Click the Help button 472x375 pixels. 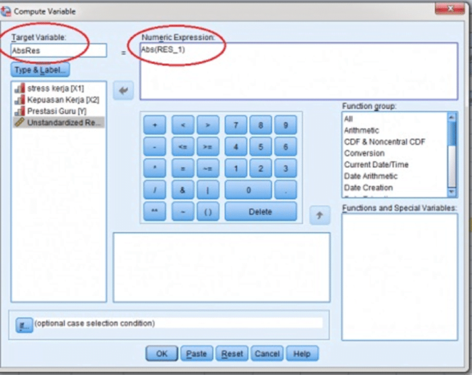(x=302, y=353)
